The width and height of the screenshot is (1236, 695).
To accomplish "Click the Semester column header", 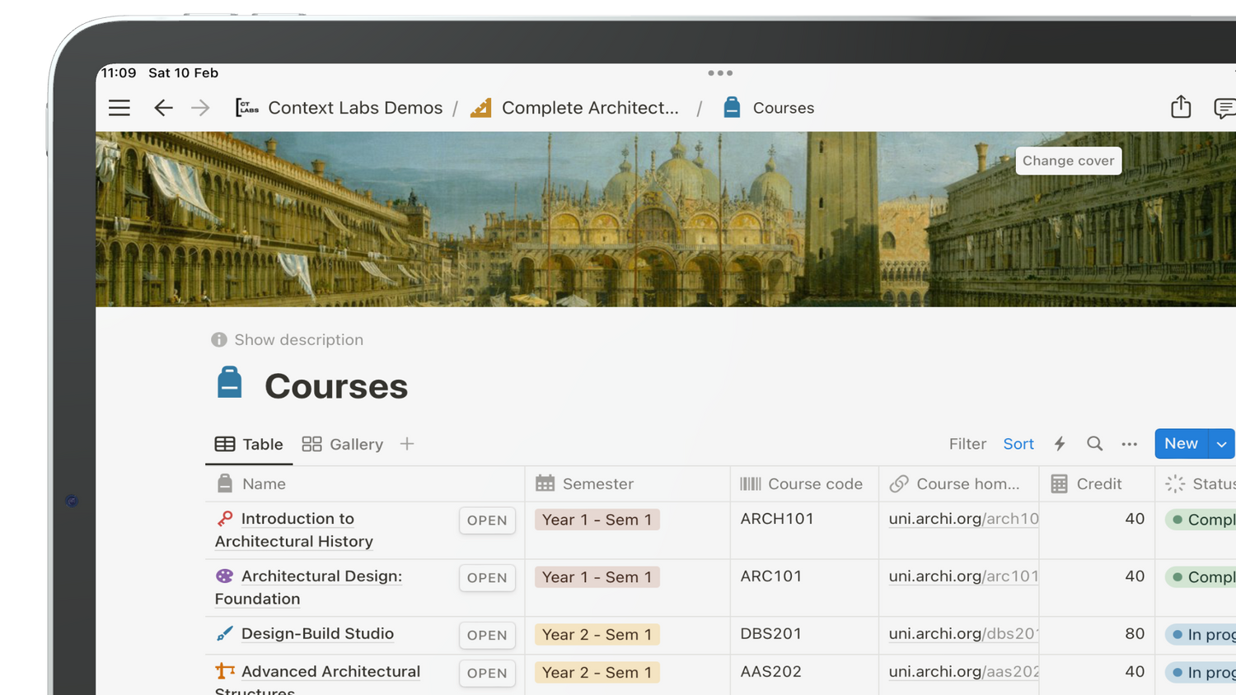I will pyautogui.click(x=628, y=484).
